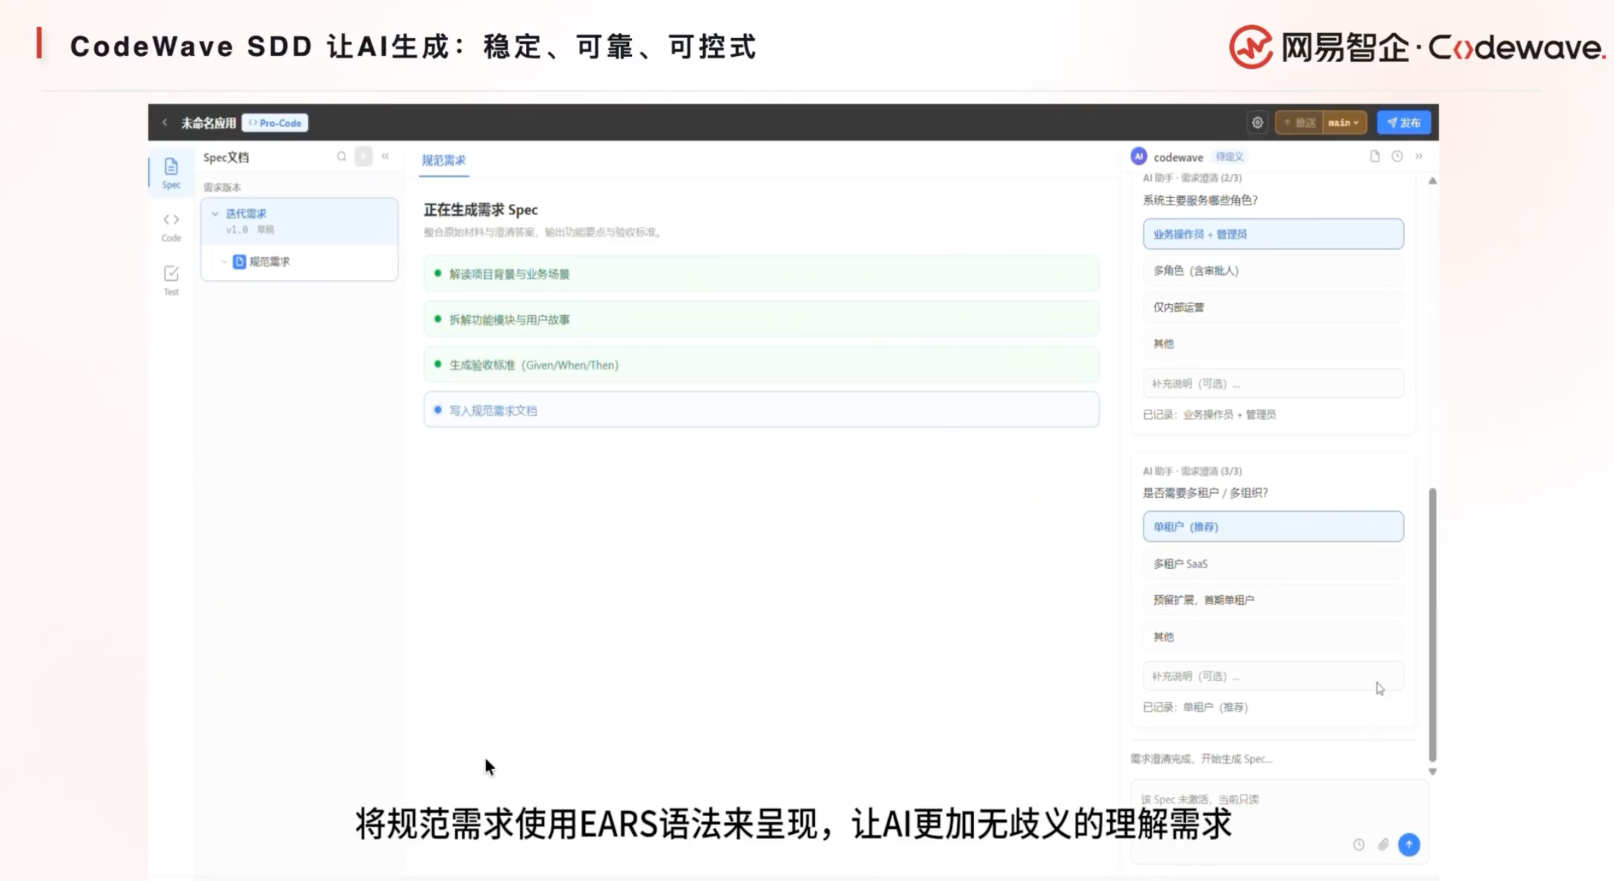Select role option 多角色 (含审批人)
Viewport: 1614px width, 881px height.
point(1273,270)
